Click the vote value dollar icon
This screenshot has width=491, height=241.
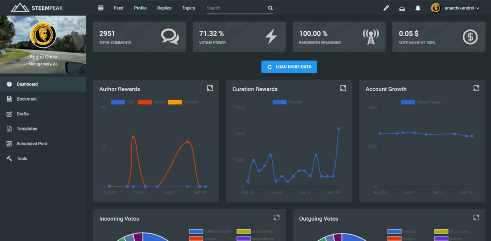coord(470,37)
